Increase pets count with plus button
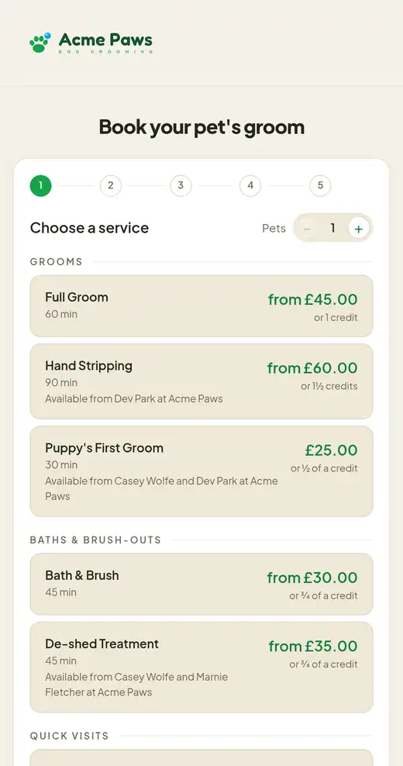This screenshot has height=766, width=403. tap(359, 228)
